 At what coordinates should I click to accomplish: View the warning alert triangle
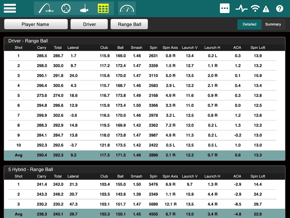(266, 9)
